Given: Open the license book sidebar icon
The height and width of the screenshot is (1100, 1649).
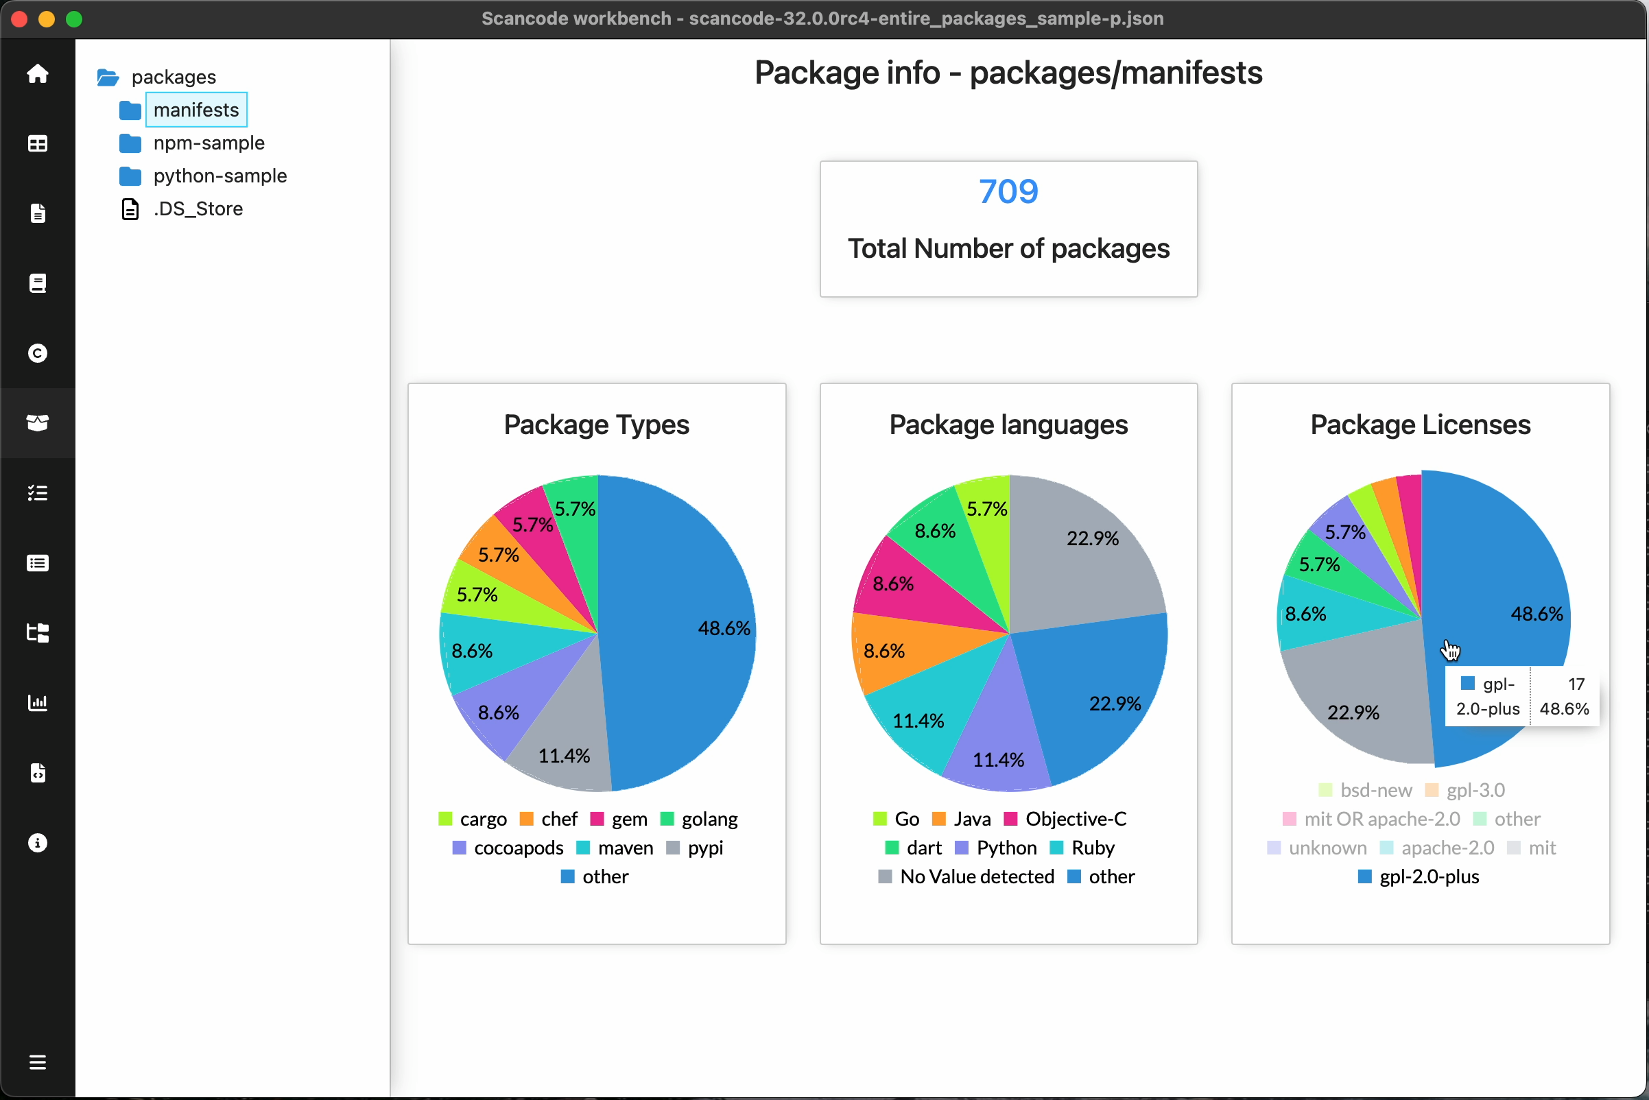Looking at the screenshot, I should pyautogui.click(x=38, y=283).
